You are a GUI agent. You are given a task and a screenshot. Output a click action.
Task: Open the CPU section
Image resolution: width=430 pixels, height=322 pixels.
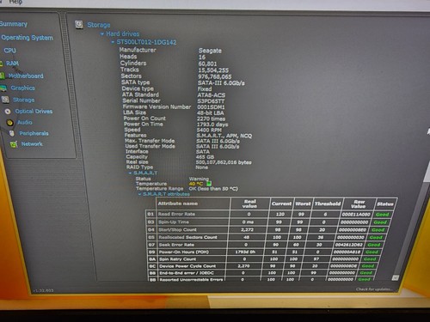(x=9, y=51)
